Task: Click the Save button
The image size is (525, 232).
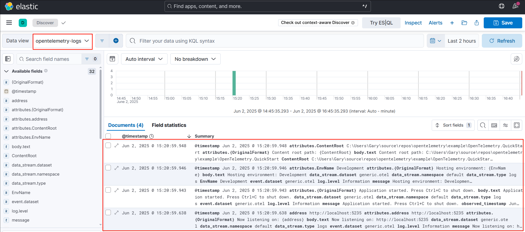Action: [x=503, y=23]
